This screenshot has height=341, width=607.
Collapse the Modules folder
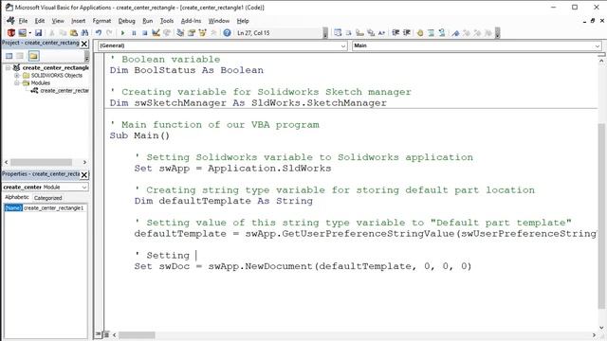(x=17, y=83)
